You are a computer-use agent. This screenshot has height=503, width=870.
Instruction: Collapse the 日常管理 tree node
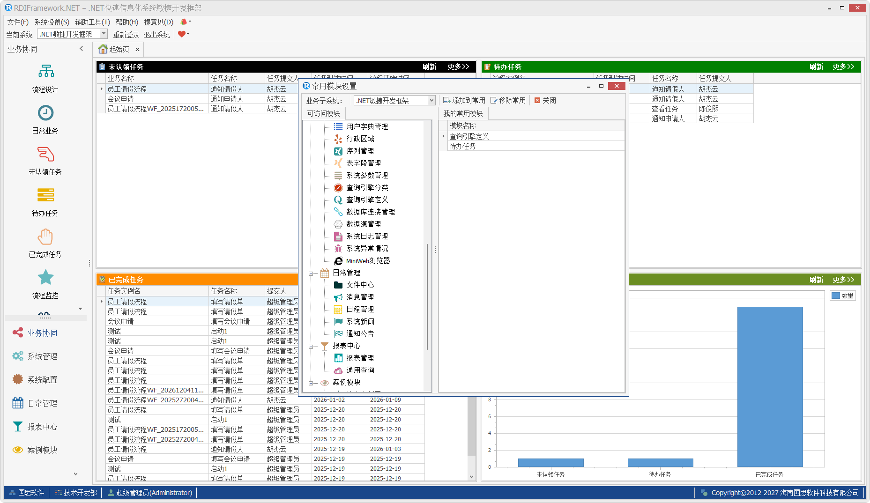[x=311, y=273]
